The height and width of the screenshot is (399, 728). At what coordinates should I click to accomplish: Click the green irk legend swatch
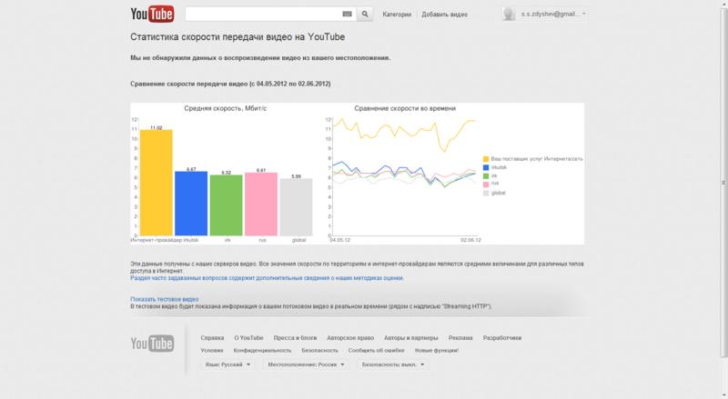pyautogui.click(x=486, y=175)
